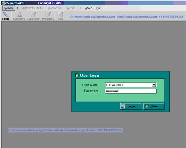Click the 'User Login' dialog title text
The width and height of the screenshot is (186, 148).
[x=90, y=75]
